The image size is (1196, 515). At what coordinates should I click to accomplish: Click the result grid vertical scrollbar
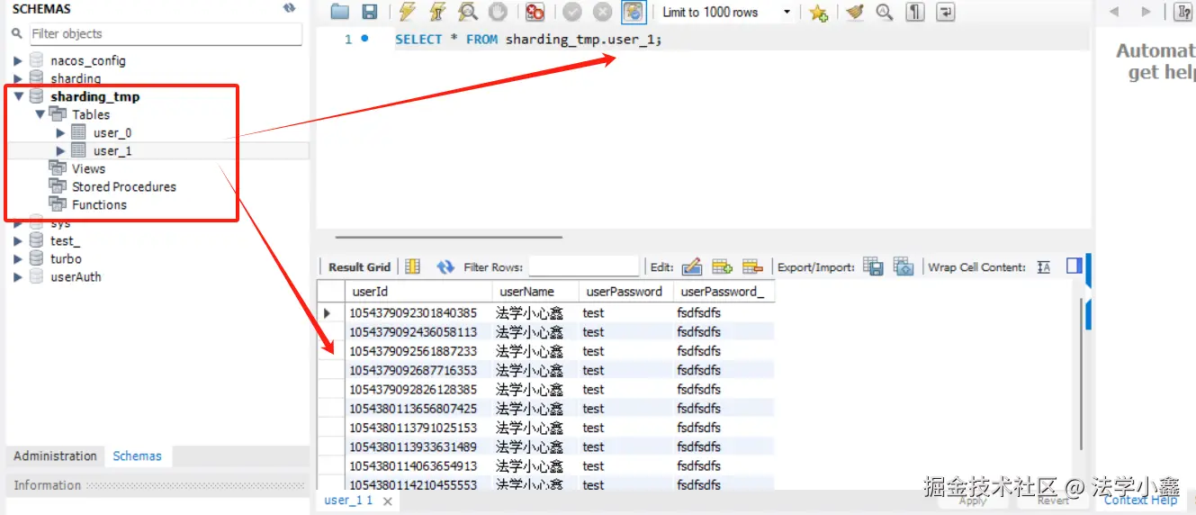click(1081, 376)
